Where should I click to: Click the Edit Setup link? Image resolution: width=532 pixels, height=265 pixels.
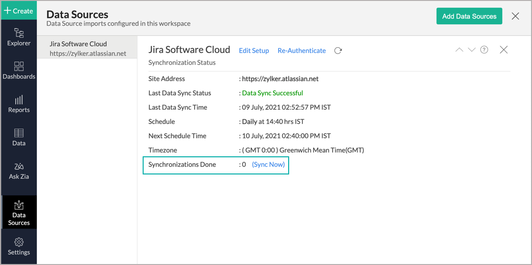click(254, 51)
